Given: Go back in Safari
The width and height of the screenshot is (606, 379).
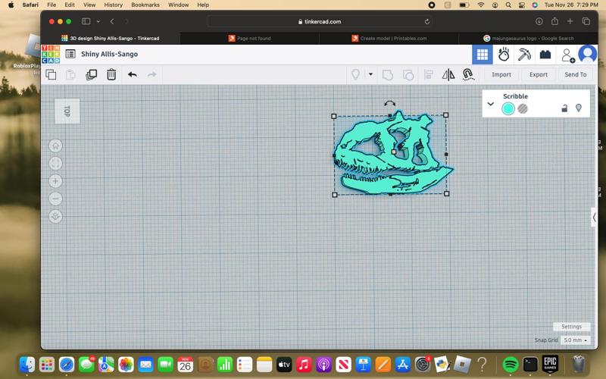Looking at the screenshot, I should click(112, 21).
